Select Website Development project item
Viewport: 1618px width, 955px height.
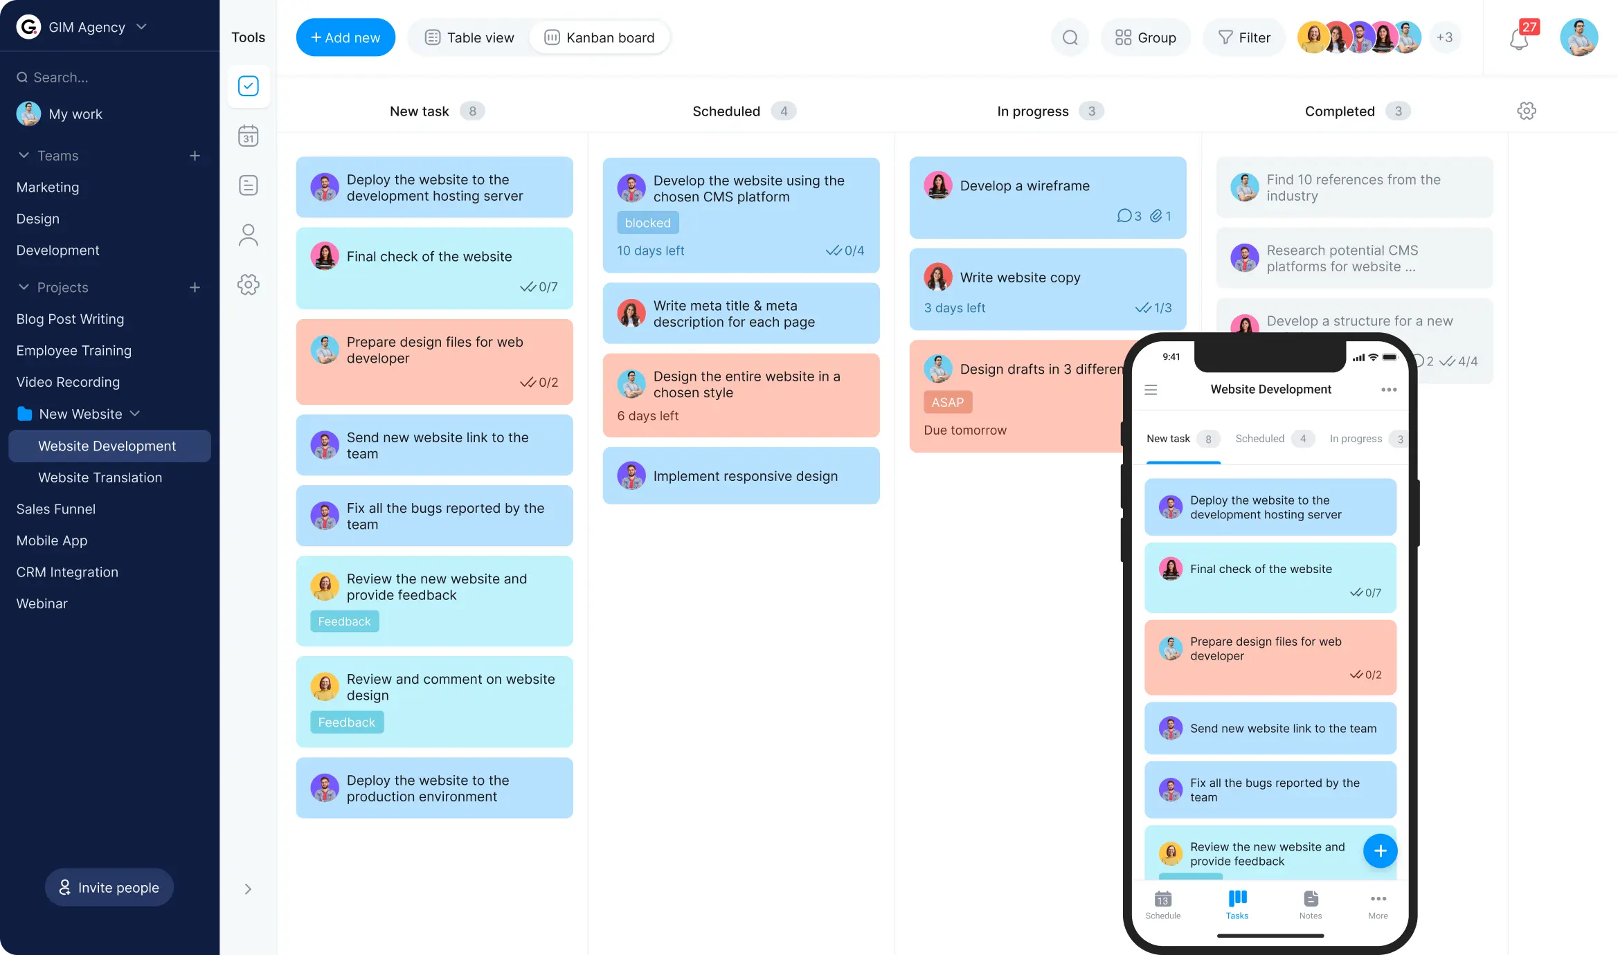107,446
